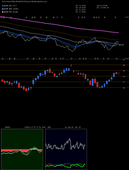Click the magenta DOW PT legend swatch

(3, 12)
